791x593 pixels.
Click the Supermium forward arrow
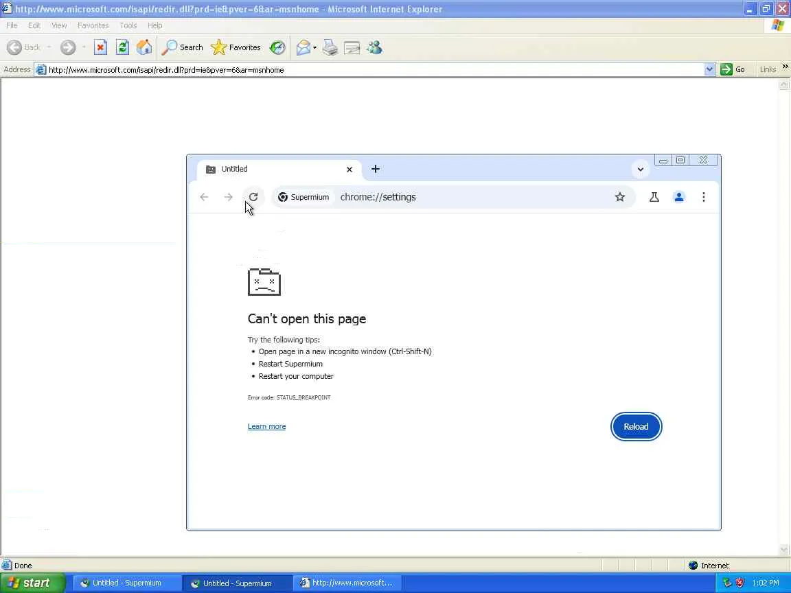pyautogui.click(x=228, y=197)
